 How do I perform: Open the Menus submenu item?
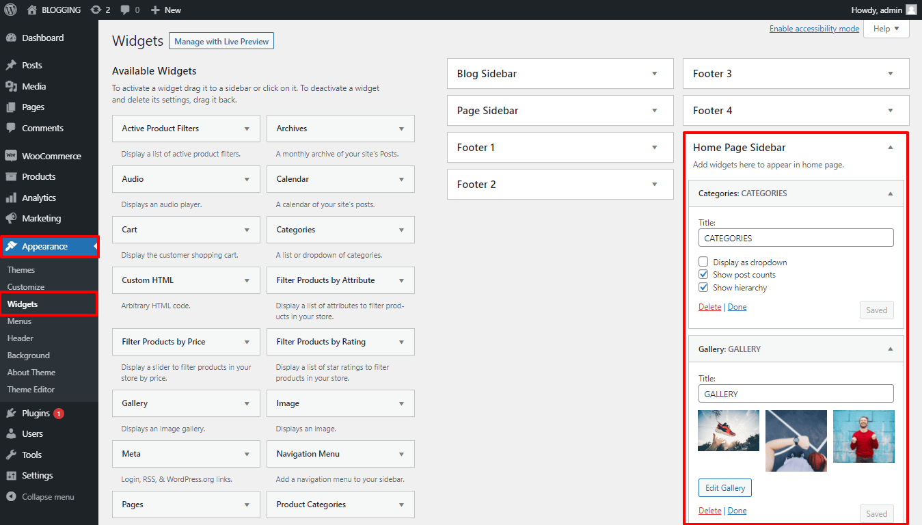(19, 321)
